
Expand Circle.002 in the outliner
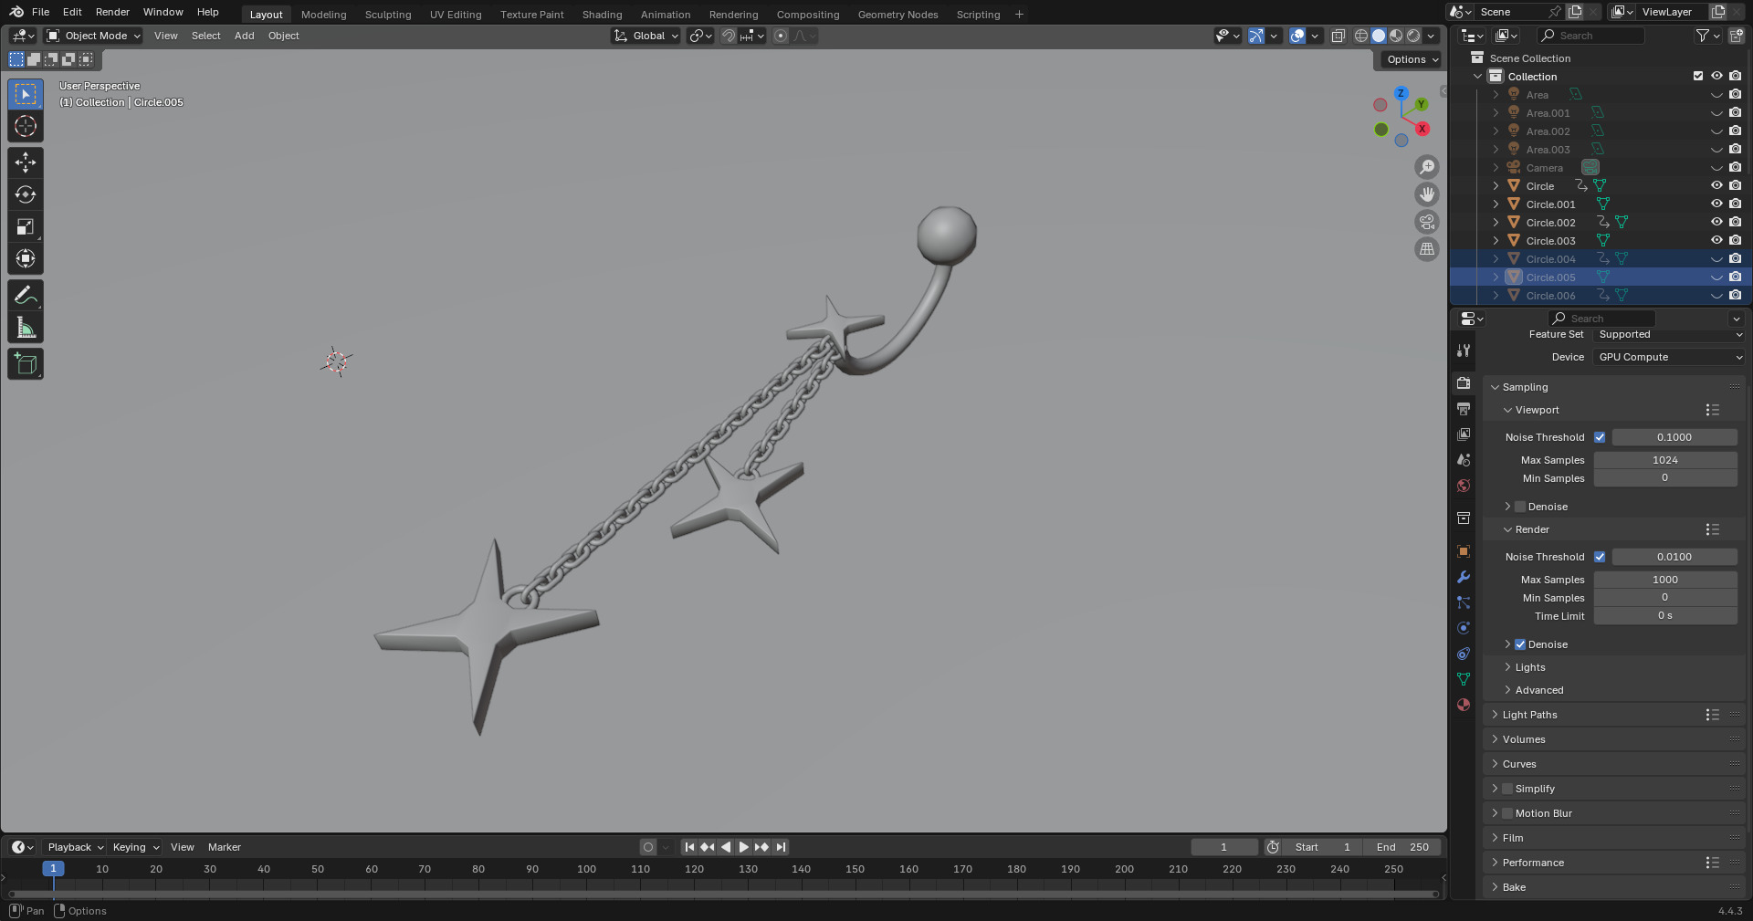(x=1496, y=223)
